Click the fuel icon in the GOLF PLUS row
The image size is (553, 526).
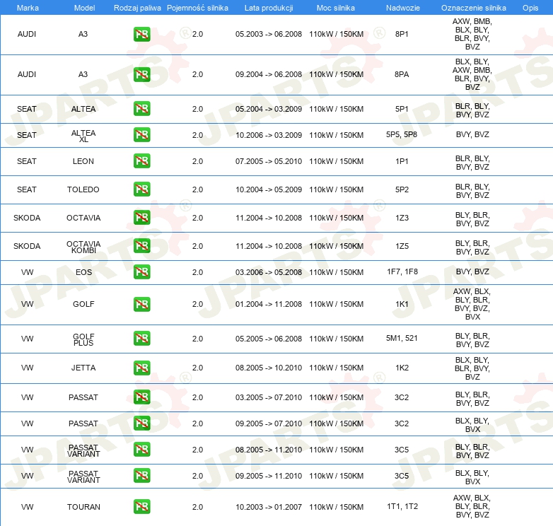141,338
